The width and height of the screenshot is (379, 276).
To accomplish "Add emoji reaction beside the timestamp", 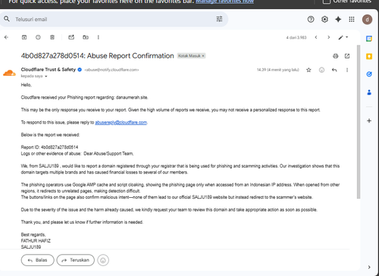I will [x=321, y=70].
